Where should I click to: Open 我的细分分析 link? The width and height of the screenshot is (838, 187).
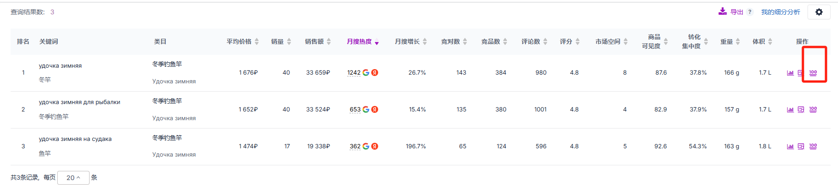pos(780,12)
